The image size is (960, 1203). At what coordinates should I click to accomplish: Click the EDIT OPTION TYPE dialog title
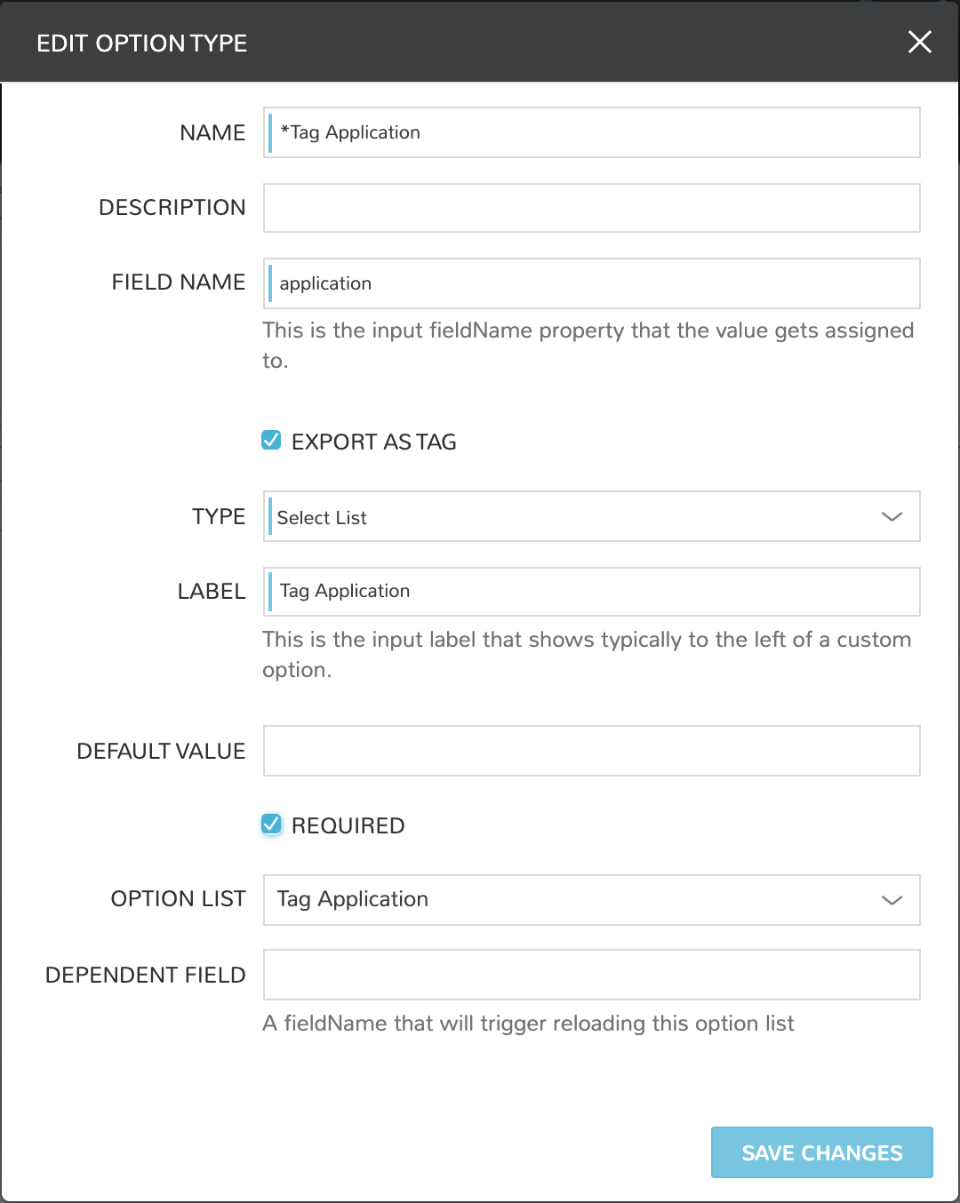click(141, 44)
